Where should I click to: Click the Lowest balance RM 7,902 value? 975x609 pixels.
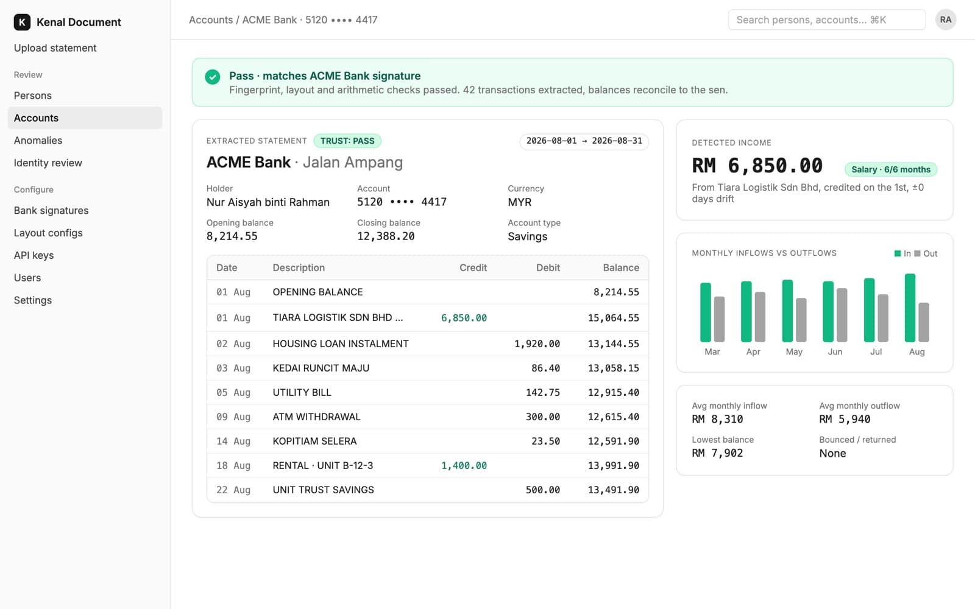pyautogui.click(x=717, y=453)
